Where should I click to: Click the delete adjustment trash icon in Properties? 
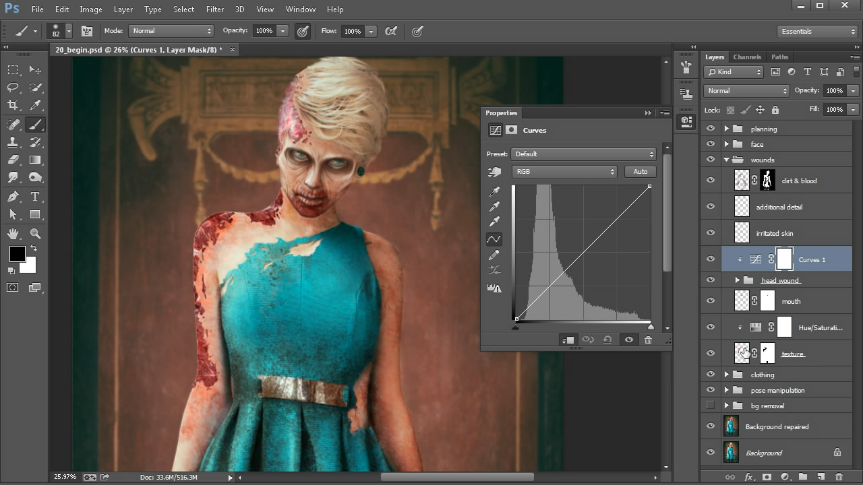648,340
